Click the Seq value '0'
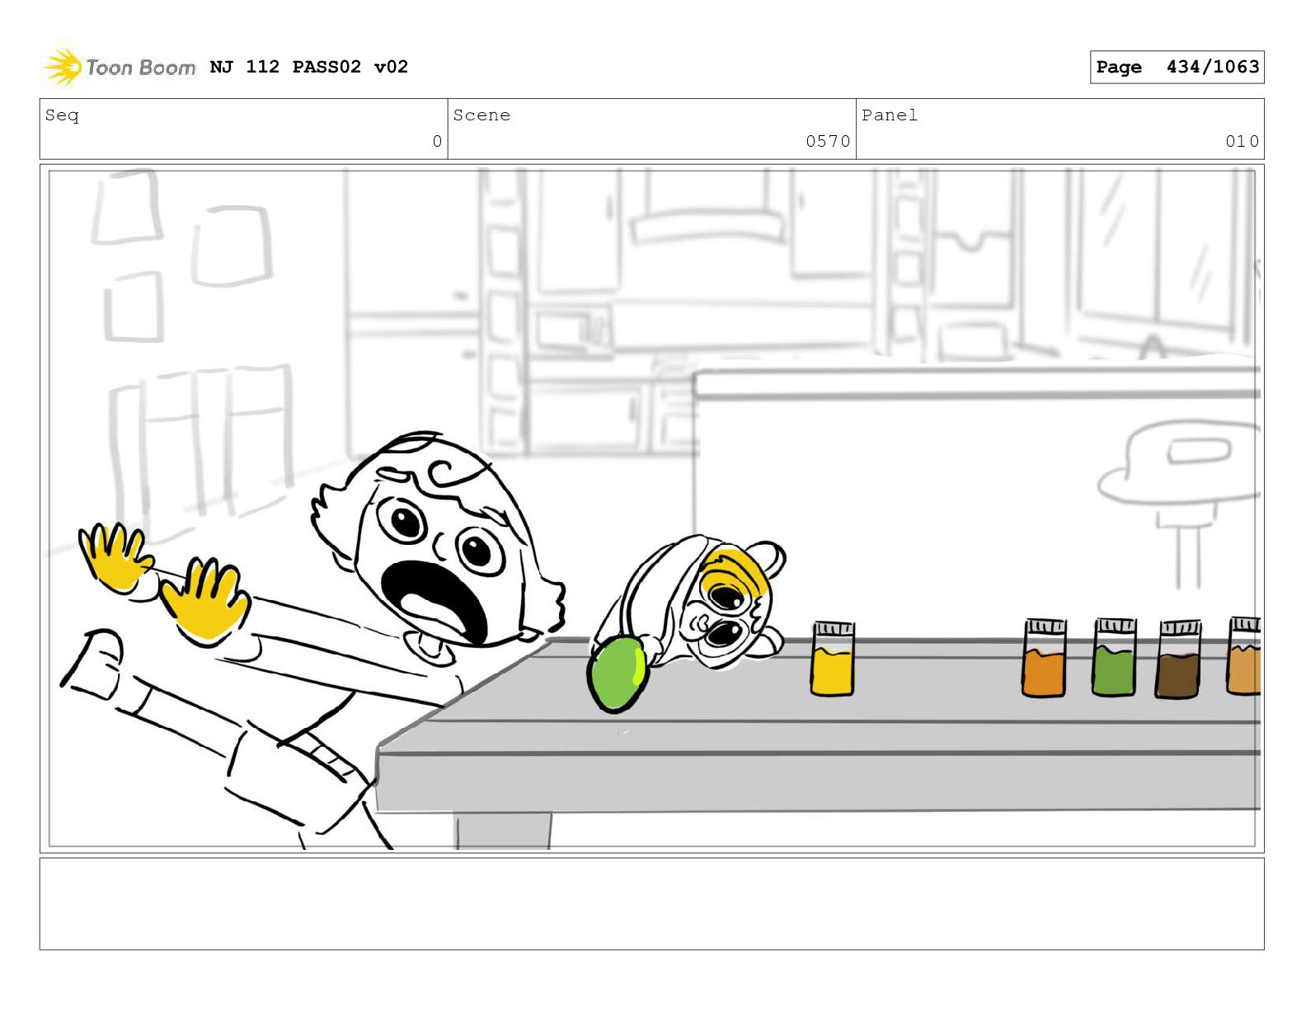1306x1009 pixels. pyautogui.click(x=437, y=141)
